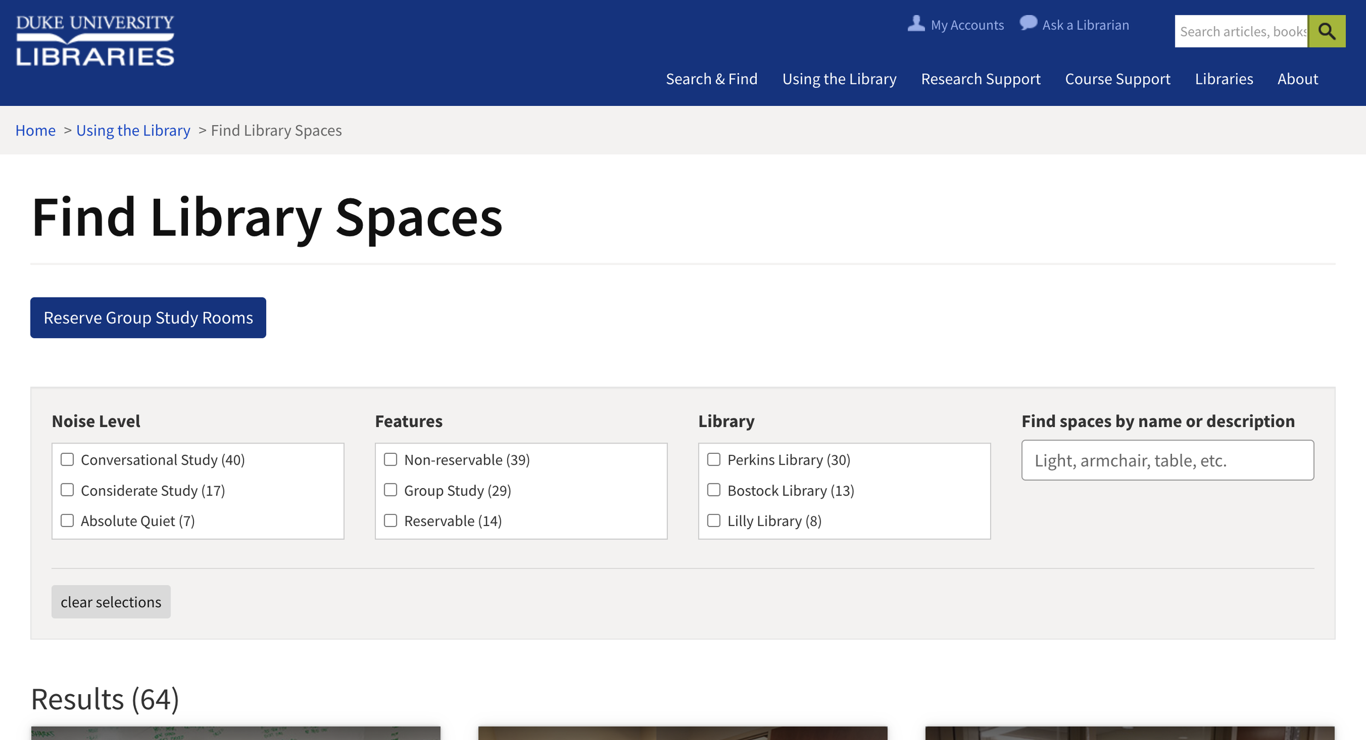
Task: Open the Search & Find menu
Action: (x=711, y=79)
